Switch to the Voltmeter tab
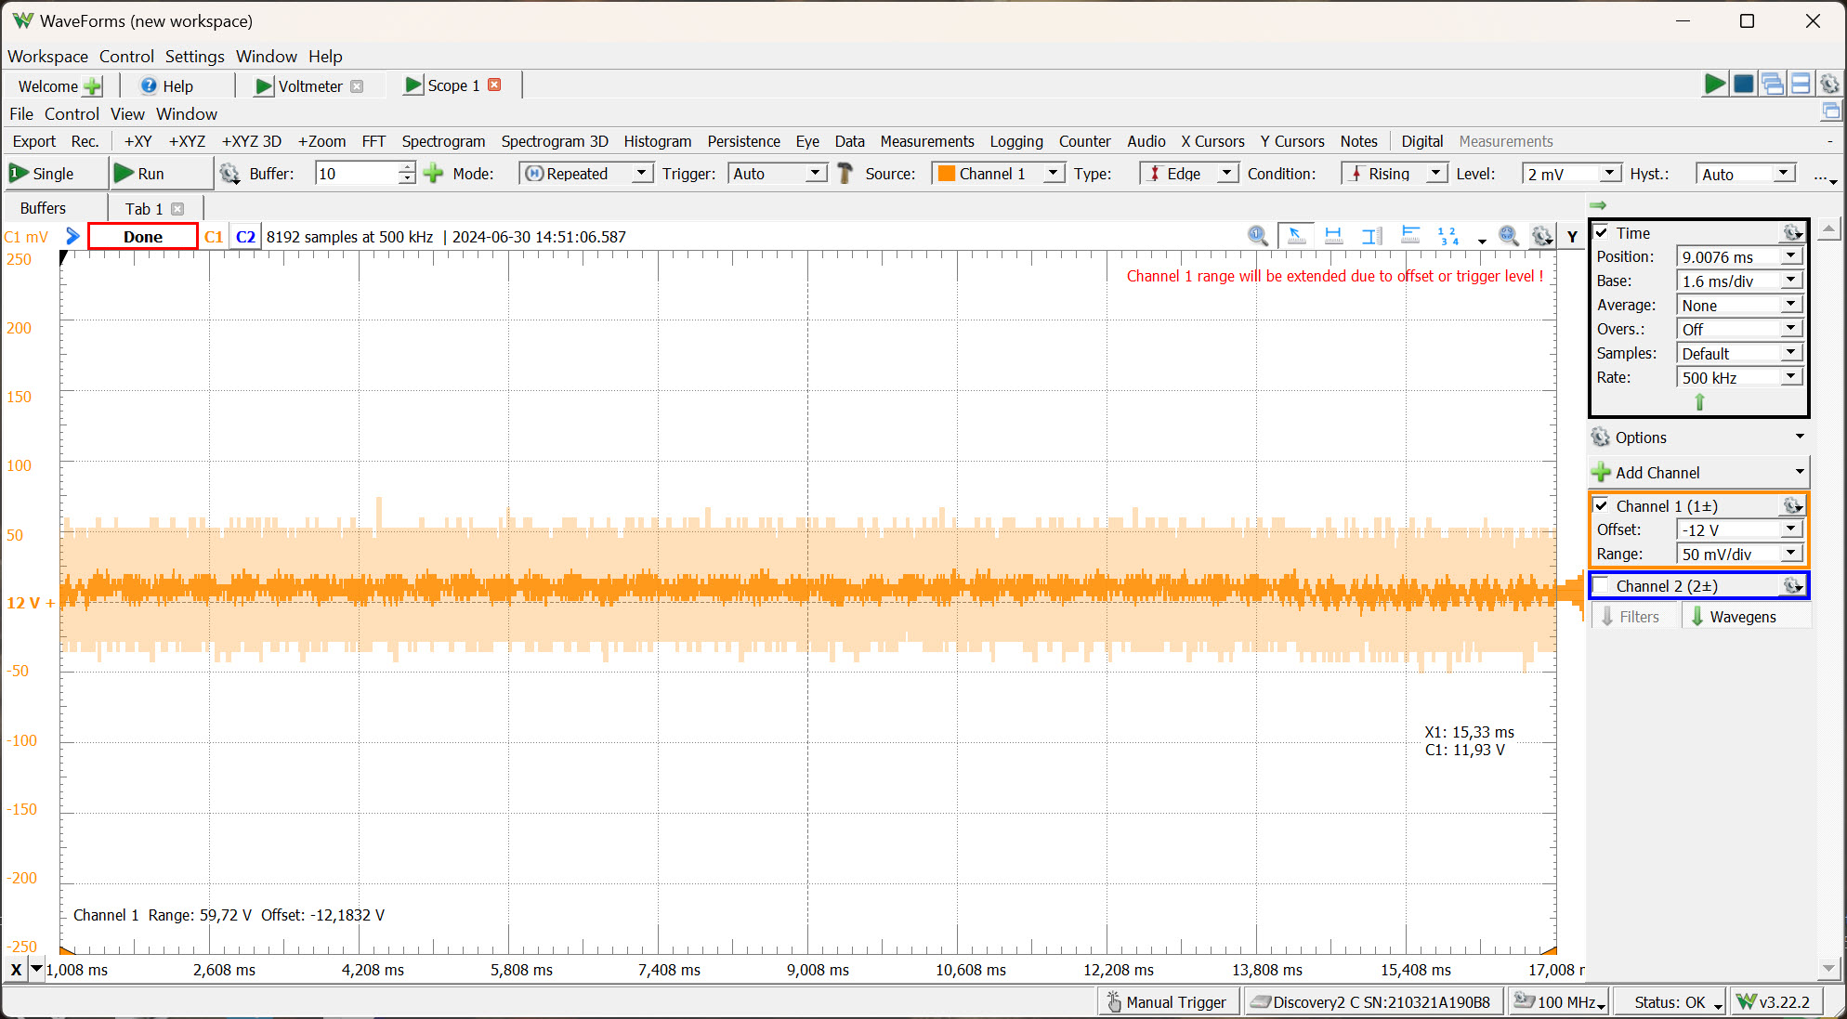 tap(308, 86)
